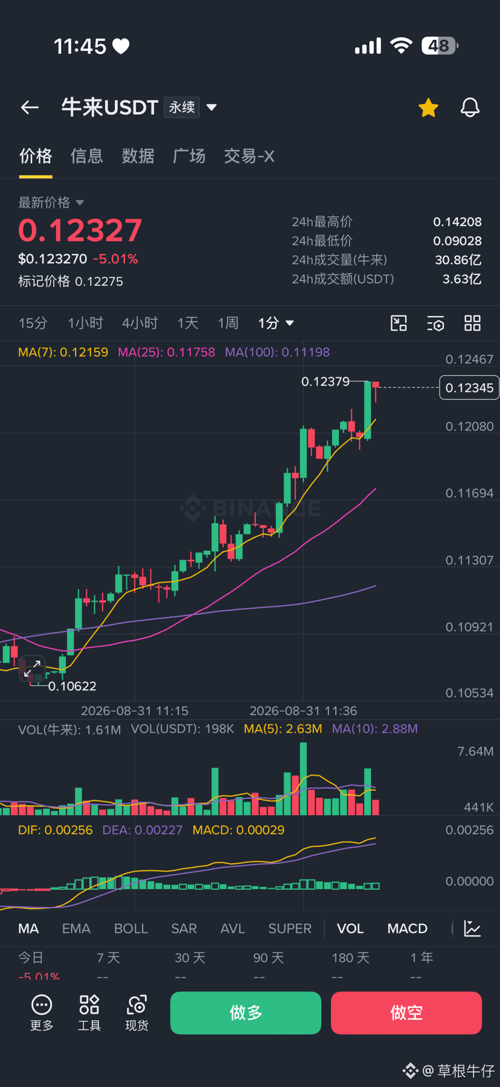Tap the DIF: 0.00256 label
This screenshot has height=1087, width=500.
point(55,830)
